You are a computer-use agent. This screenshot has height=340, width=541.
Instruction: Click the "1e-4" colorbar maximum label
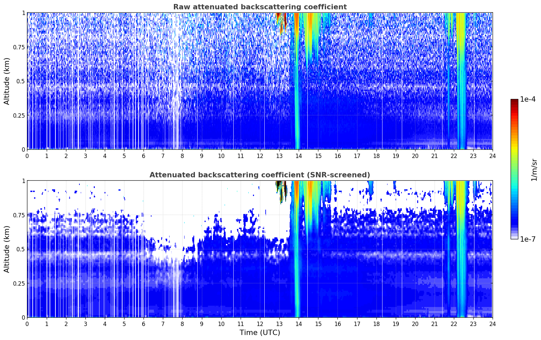[528, 99]
